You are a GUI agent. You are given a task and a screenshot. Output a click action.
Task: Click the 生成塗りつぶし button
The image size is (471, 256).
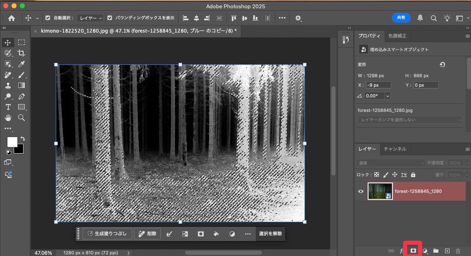107,234
